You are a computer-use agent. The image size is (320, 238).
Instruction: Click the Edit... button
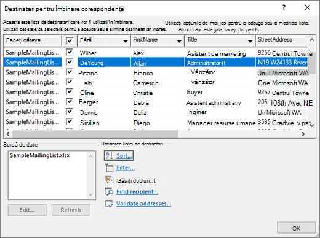click(x=27, y=210)
